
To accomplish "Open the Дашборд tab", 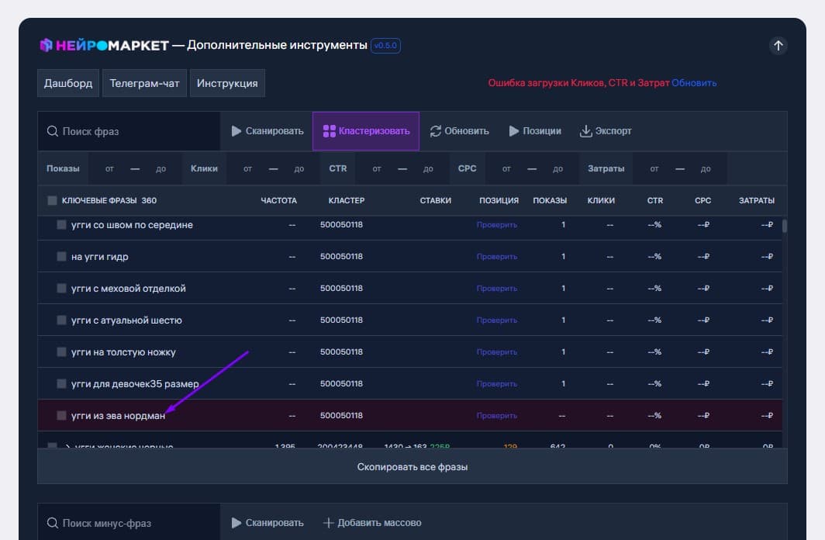I will pos(68,83).
